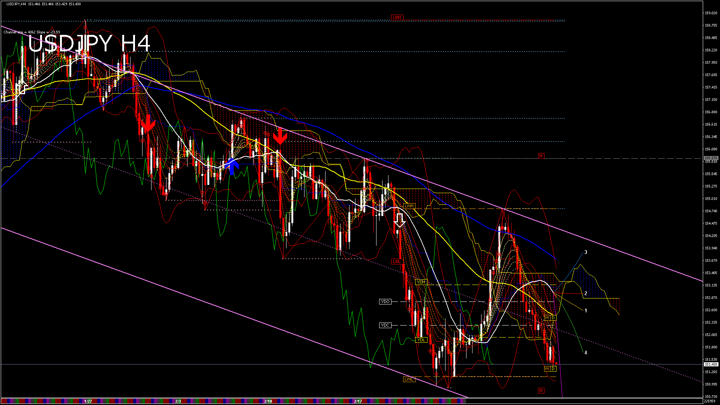Click the 150.995 price scale label
This screenshot has height=405, width=720.
click(x=711, y=384)
